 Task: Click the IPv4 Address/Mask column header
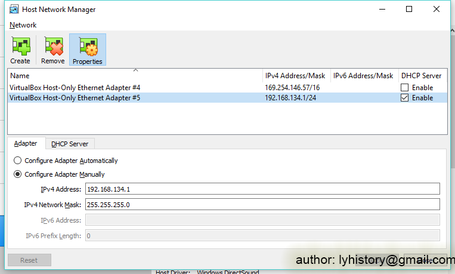pos(296,76)
